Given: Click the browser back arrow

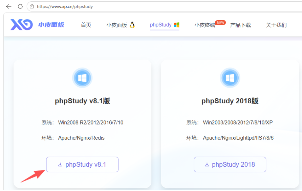Looking at the screenshot, I should pyautogui.click(x=9, y=6).
